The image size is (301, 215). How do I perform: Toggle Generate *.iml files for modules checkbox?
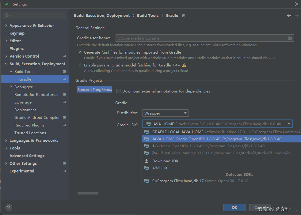(x=80, y=52)
